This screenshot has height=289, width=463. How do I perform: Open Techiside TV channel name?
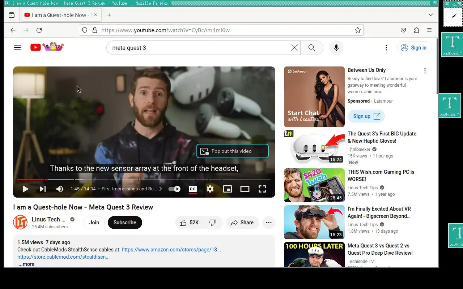coord(361,262)
